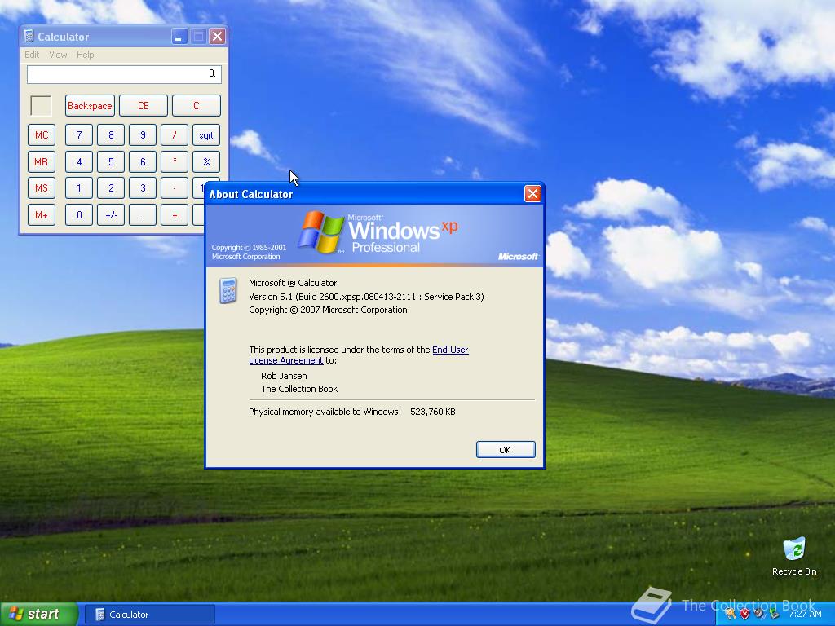This screenshot has height=626, width=835.
Task: Click the keys icon in the system tray
Action: tap(730, 614)
